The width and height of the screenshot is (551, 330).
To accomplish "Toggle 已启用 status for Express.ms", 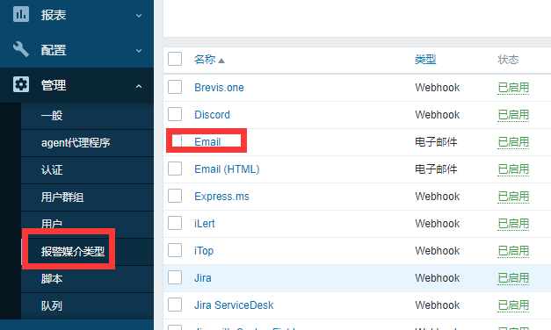I will (513, 197).
